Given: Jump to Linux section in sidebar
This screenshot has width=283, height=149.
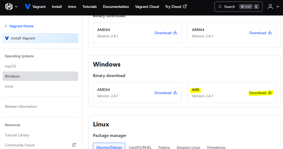Looking at the screenshot, I should [x=9, y=86].
